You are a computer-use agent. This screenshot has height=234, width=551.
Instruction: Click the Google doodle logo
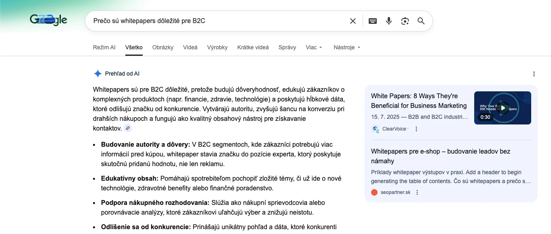[49, 20]
